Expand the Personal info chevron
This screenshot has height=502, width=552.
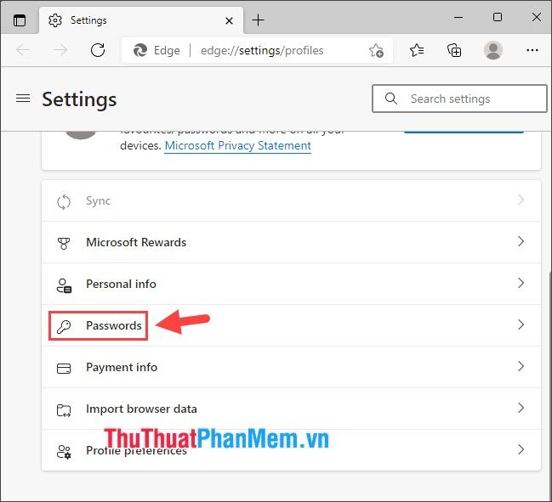coord(521,283)
